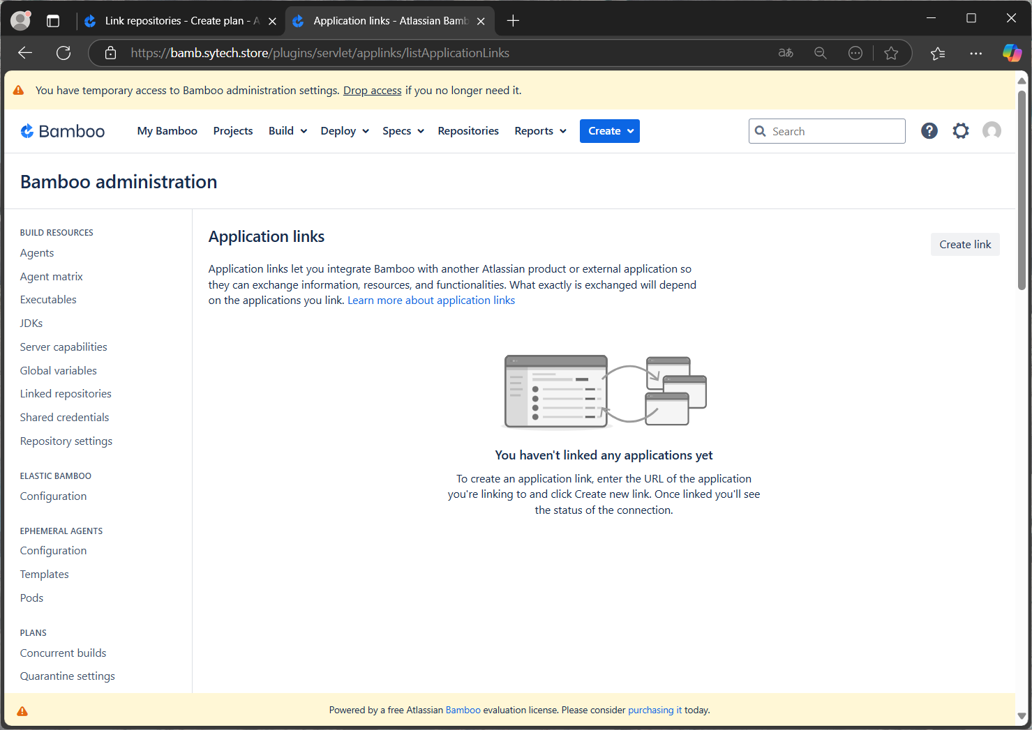1032x730 pixels.
Task: Open Executables in the sidebar
Action: pyautogui.click(x=48, y=300)
